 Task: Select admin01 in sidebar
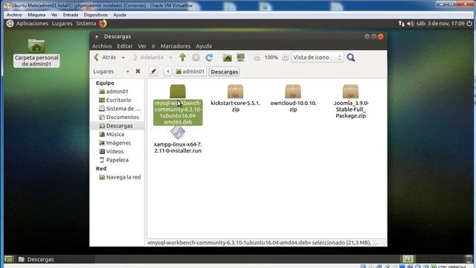coord(118,92)
